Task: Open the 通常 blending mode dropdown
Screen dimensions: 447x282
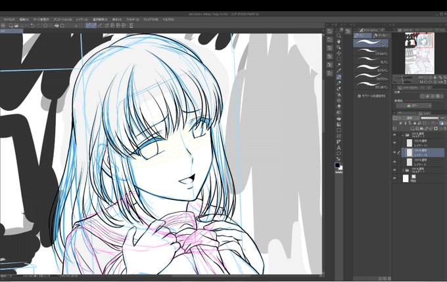Action: (410, 118)
